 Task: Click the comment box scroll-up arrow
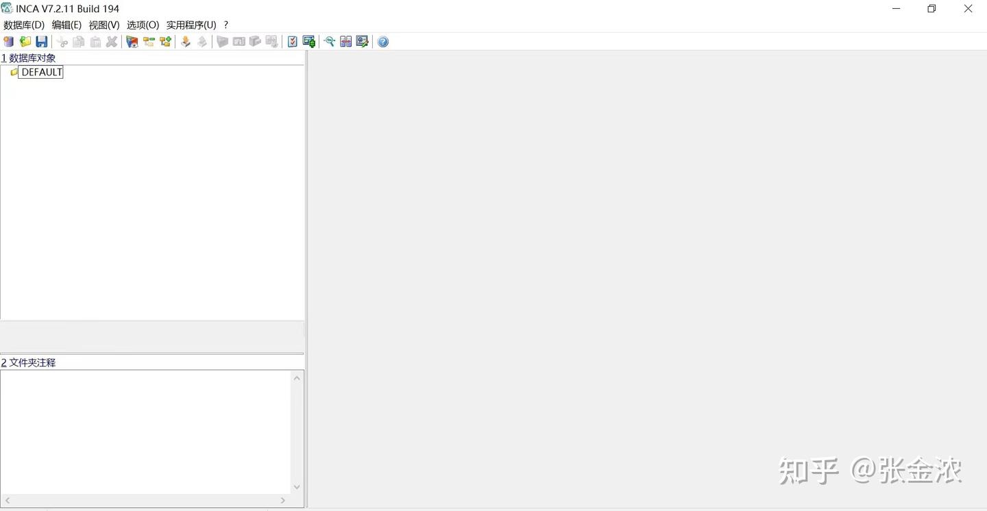(x=297, y=377)
